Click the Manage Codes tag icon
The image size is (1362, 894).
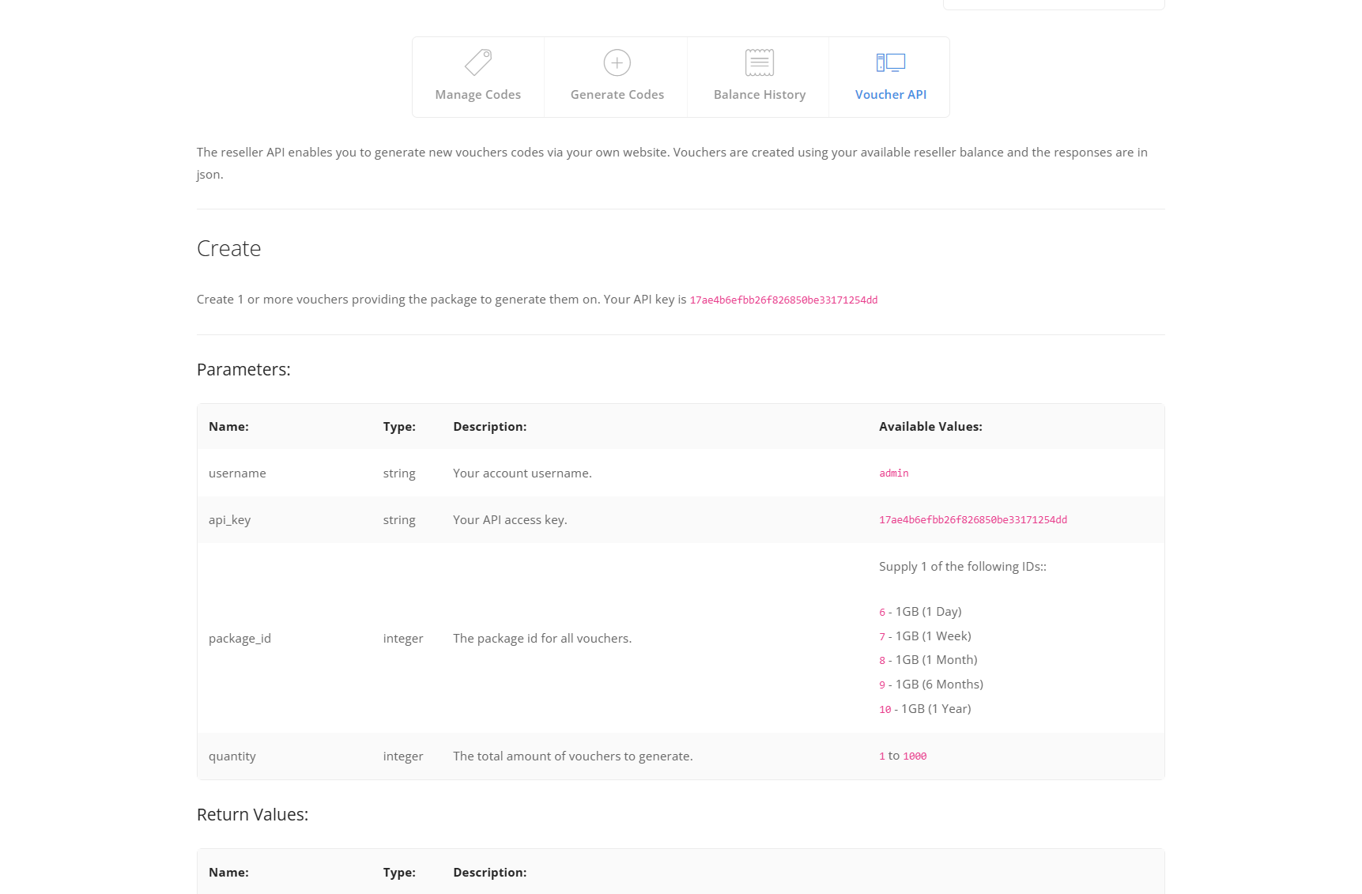478,62
